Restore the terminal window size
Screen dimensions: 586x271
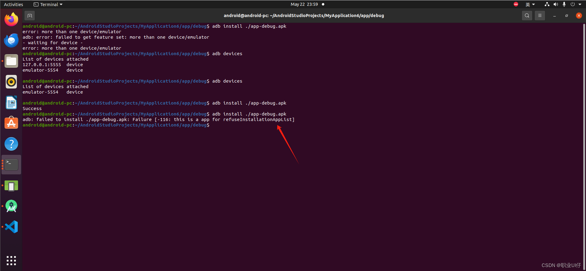566,16
